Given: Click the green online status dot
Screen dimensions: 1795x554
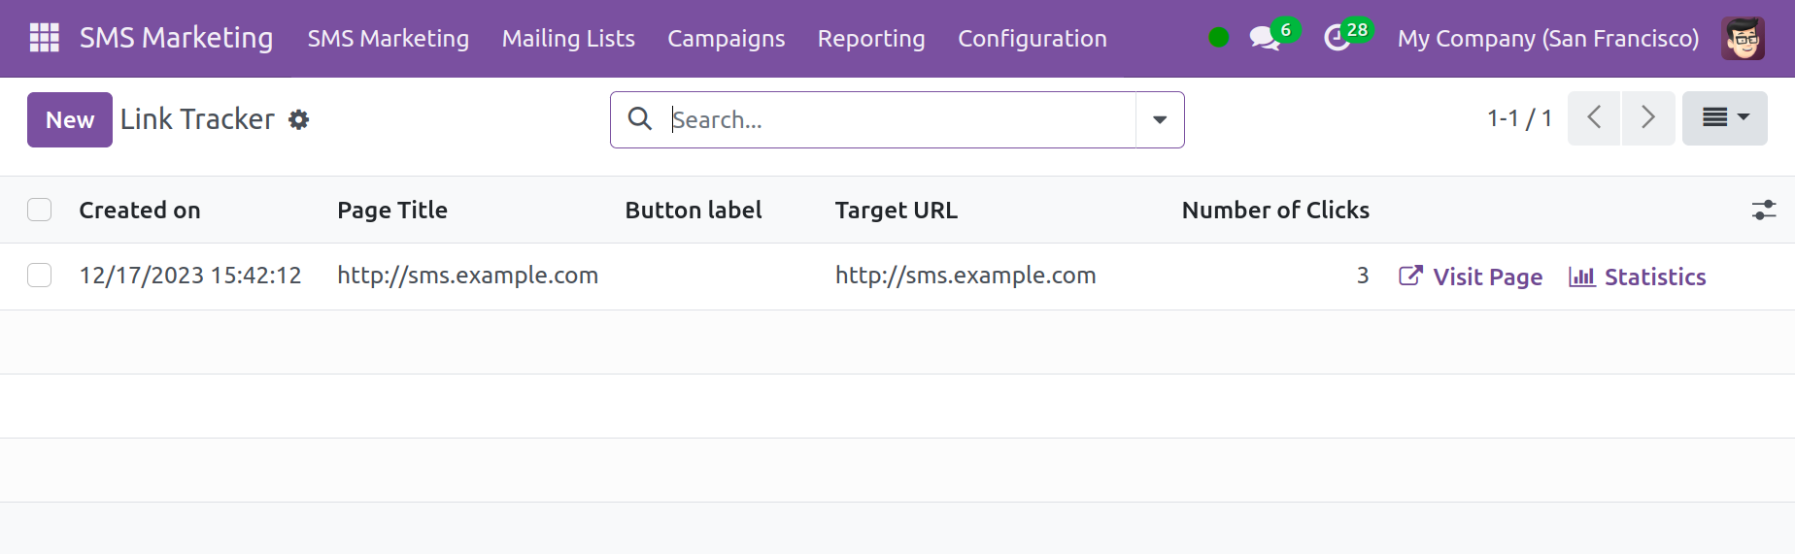Looking at the screenshot, I should pyautogui.click(x=1218, y=38).
